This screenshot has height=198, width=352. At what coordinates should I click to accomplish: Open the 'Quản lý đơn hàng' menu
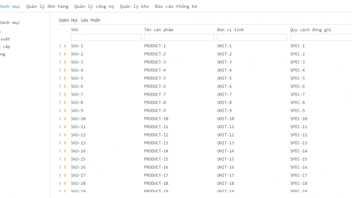[x=47, y=6]
